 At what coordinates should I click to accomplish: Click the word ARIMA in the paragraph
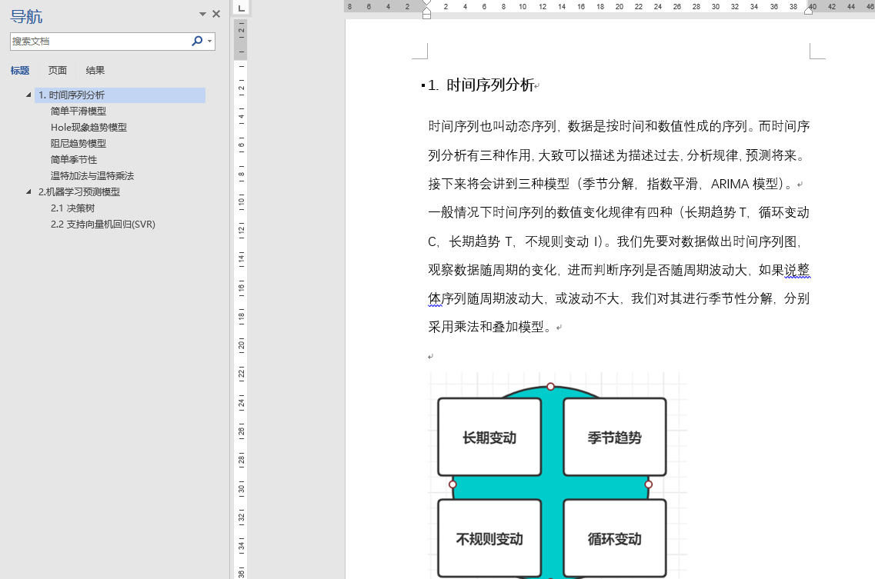730,184
